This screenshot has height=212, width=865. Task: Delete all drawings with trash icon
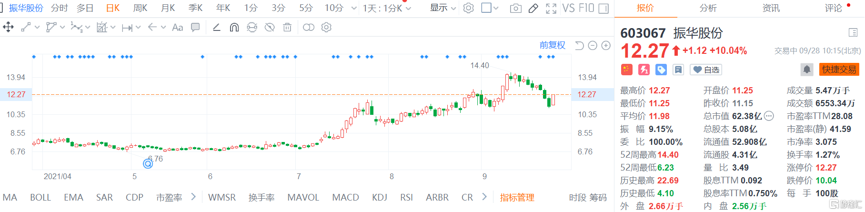click(287, 27)
